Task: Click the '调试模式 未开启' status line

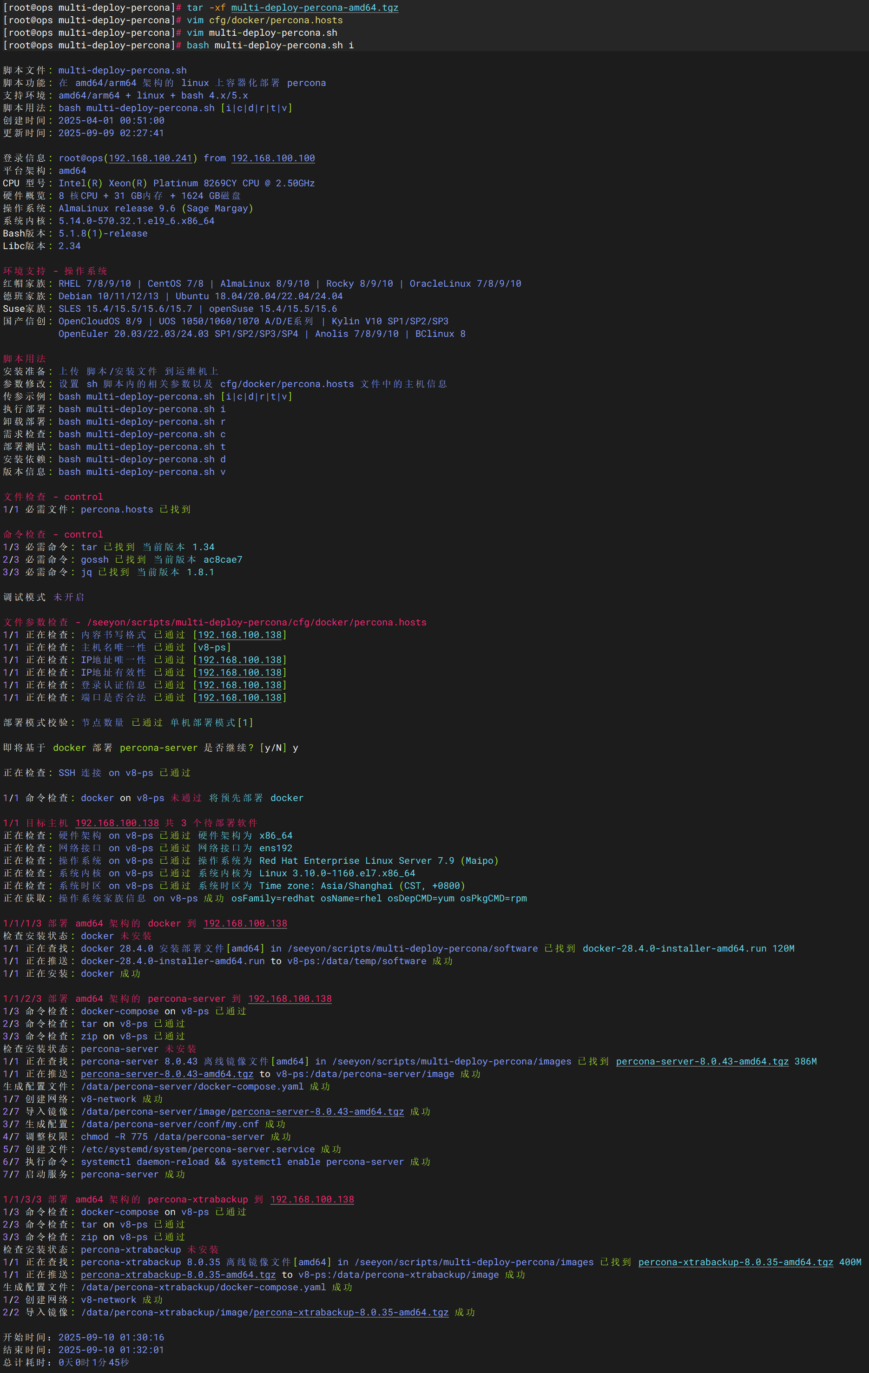Action: point(43,598)
